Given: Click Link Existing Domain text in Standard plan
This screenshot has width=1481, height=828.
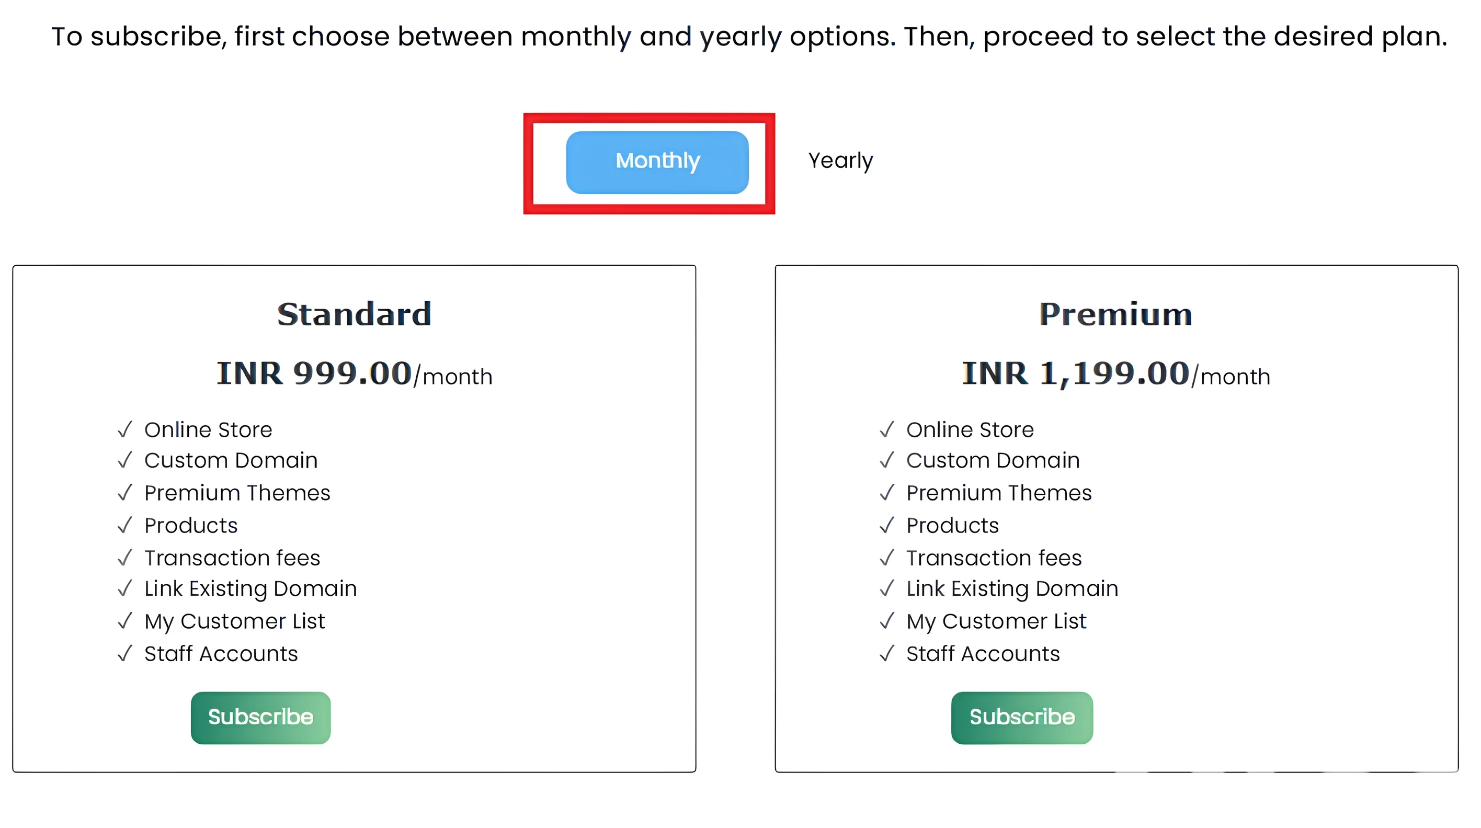Looking at the screenshot, I should click(x=250, y=589).
